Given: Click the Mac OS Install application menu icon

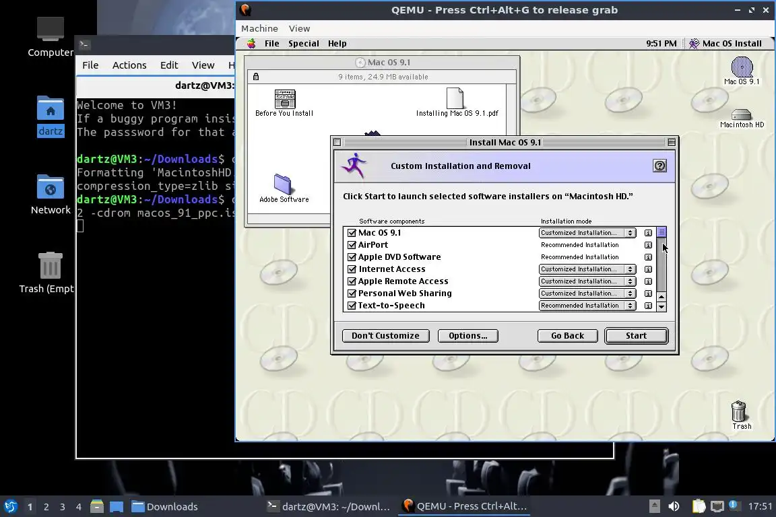Looking at the screenshot, I should (x=725, y=44).
